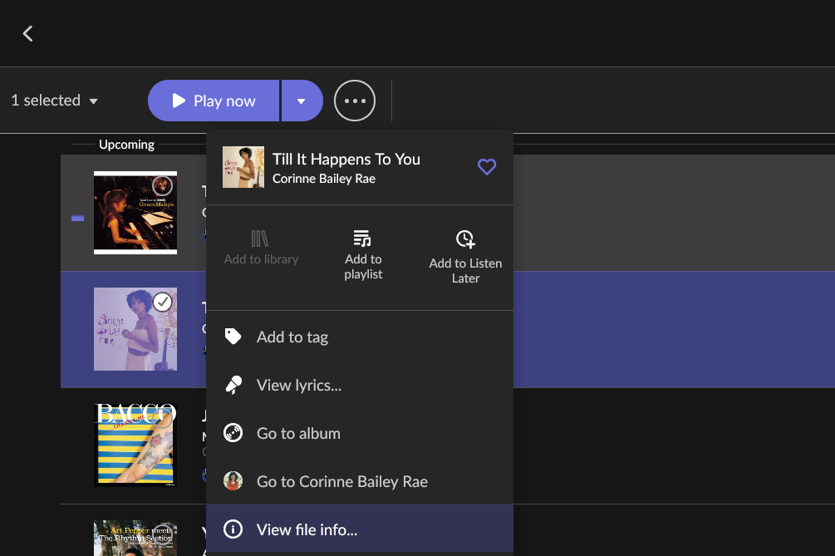The height and width of the screenshot is (556, 835).
Task: Click the disc icon beside Go to album
Action: tap(233, 433)
